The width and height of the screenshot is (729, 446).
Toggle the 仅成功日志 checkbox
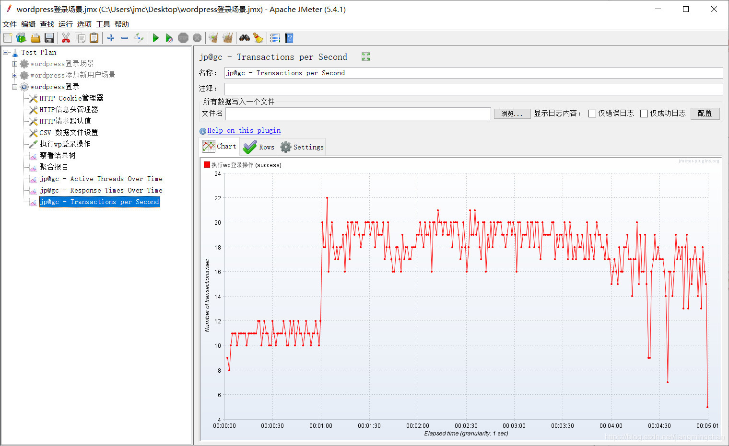coord(644,114)
